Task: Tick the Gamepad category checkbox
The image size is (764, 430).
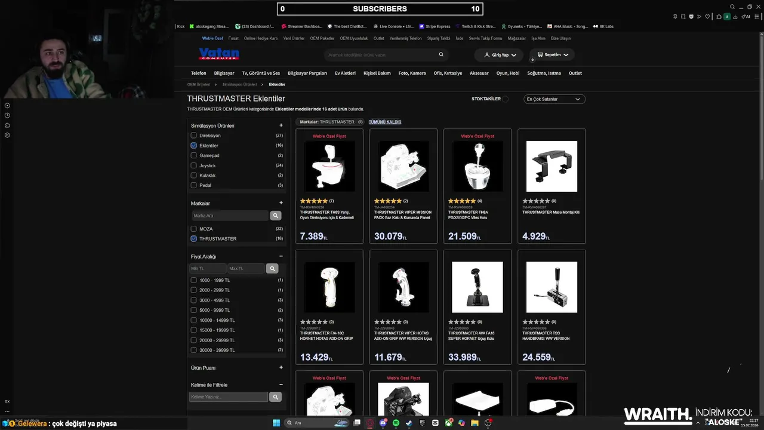Action: (193, 155)
